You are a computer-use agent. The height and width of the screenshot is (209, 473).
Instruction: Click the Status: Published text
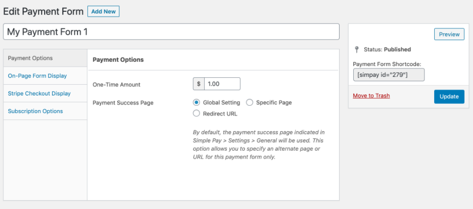pos(387,49)
